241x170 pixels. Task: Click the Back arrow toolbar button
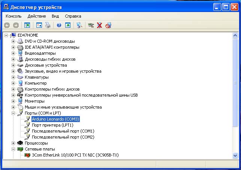pos(7,25)
